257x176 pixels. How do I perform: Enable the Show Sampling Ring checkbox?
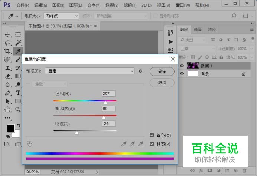coord(155,16)
